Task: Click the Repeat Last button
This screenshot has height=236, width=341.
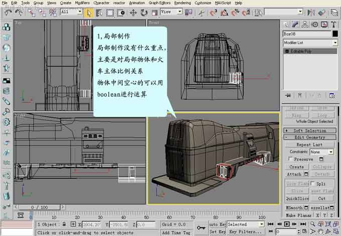Action: click(x=309, y=144)
